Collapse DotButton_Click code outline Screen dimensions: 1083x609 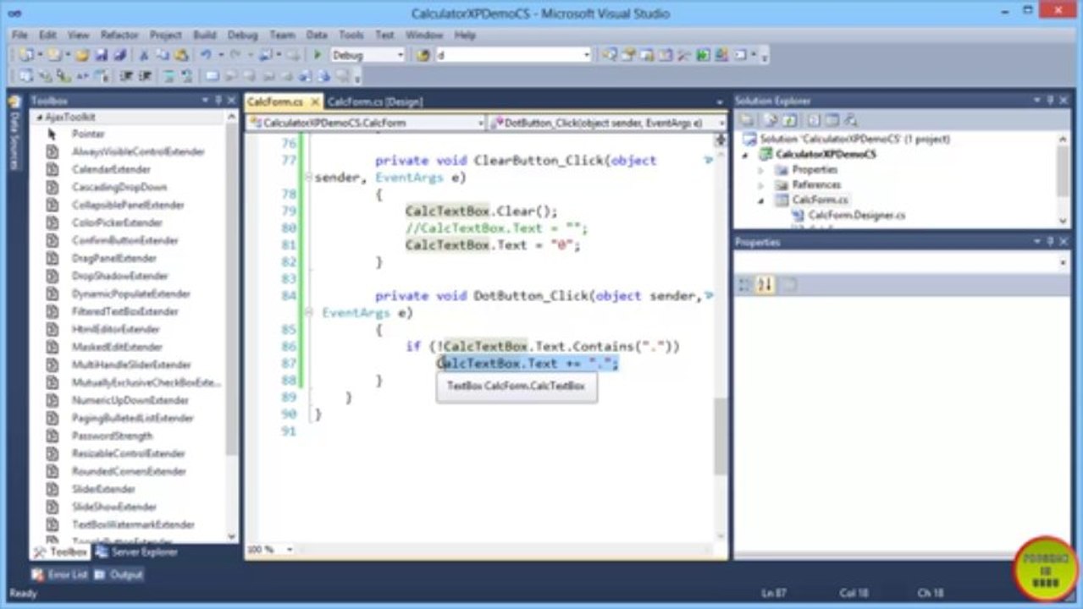pyautogui.click(x=307, y=312)
